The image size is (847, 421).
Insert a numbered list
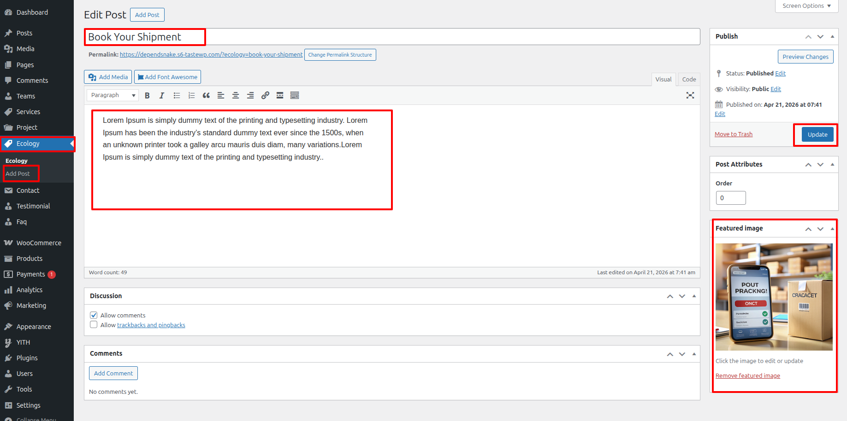tap(191, 95)
